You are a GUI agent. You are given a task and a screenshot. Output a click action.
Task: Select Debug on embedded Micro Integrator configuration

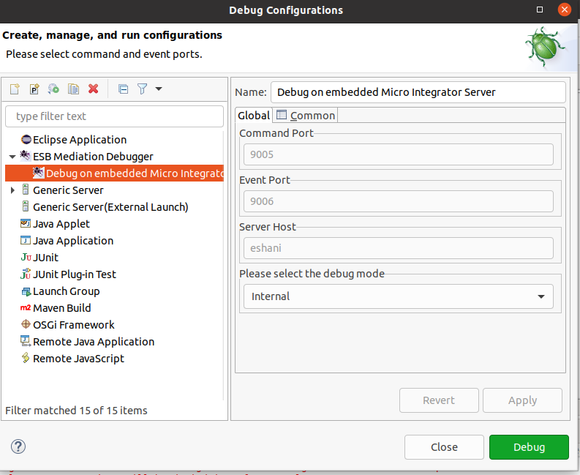[114, 173]
